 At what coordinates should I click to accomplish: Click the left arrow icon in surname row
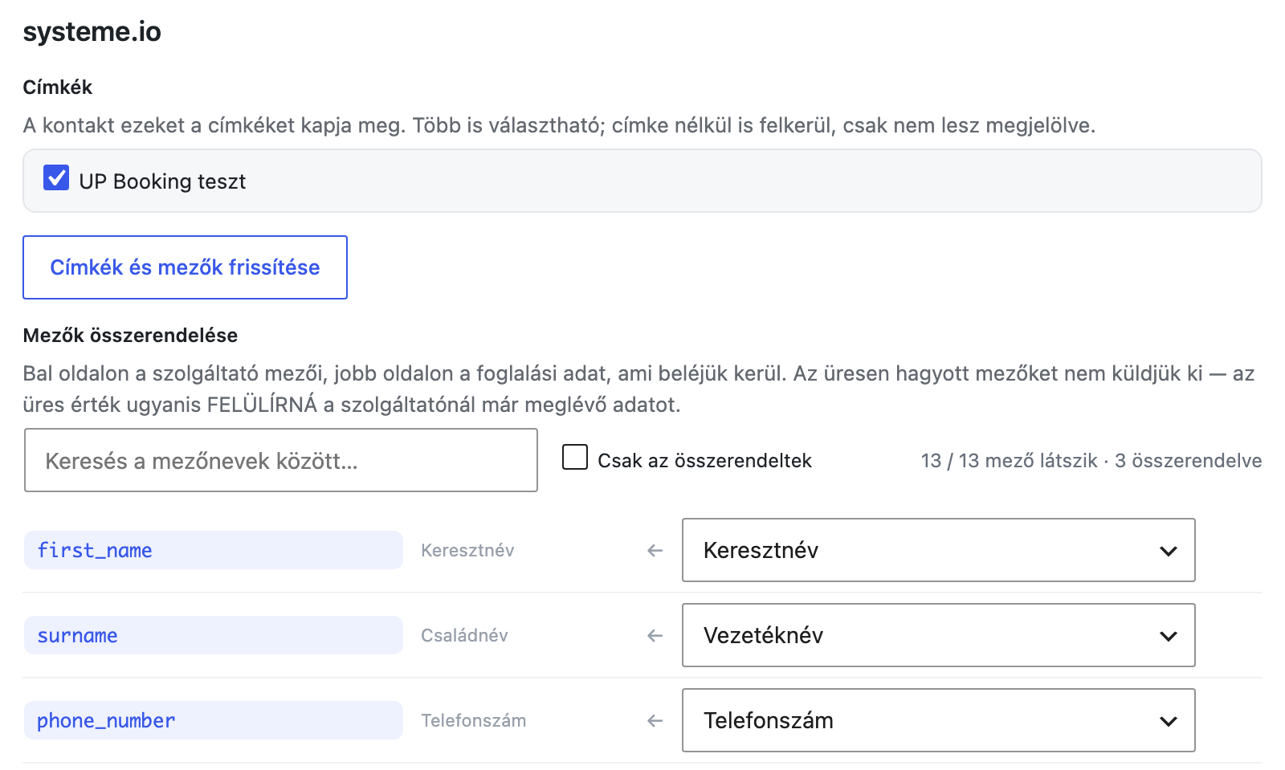click(655, 635)
